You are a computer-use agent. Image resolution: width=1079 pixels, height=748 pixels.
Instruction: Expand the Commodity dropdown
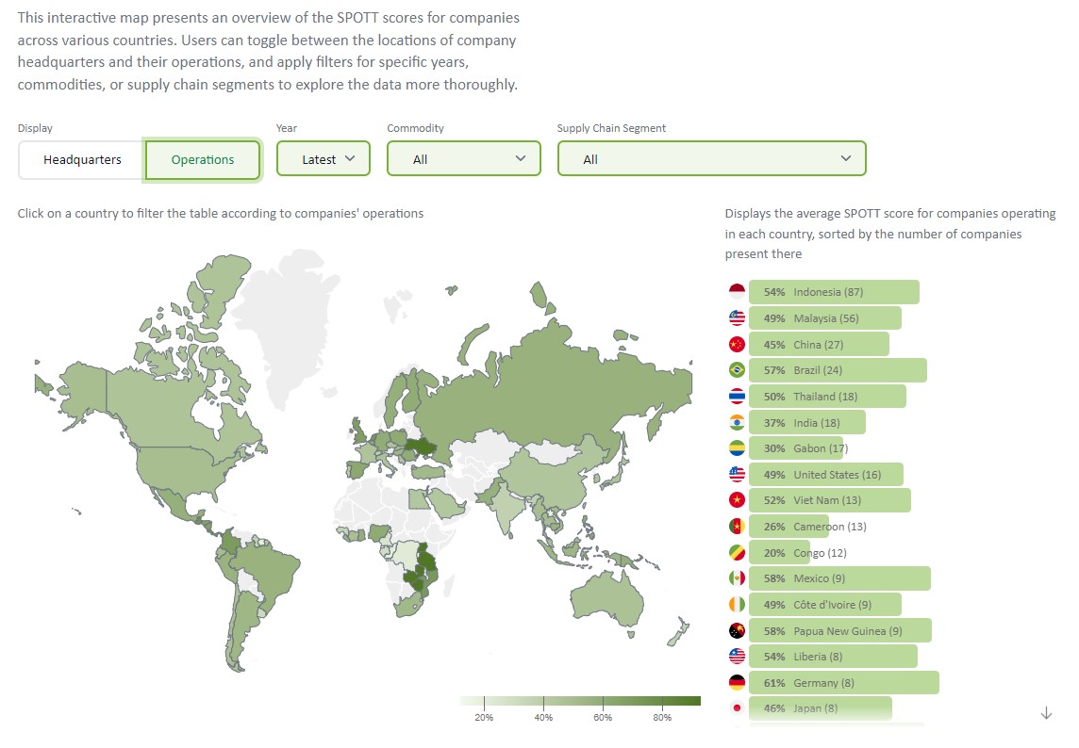[x=463, y=158]
